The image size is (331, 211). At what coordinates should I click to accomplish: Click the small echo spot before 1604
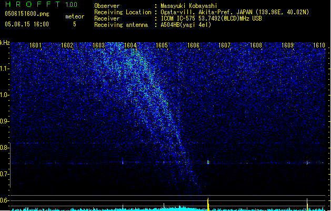coord(123,163)
